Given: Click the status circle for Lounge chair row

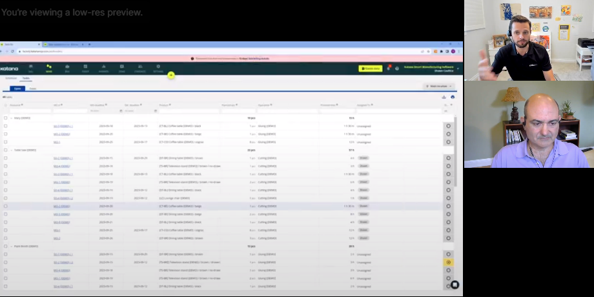Looking at the screenshot, I should [x=448, y=198].
